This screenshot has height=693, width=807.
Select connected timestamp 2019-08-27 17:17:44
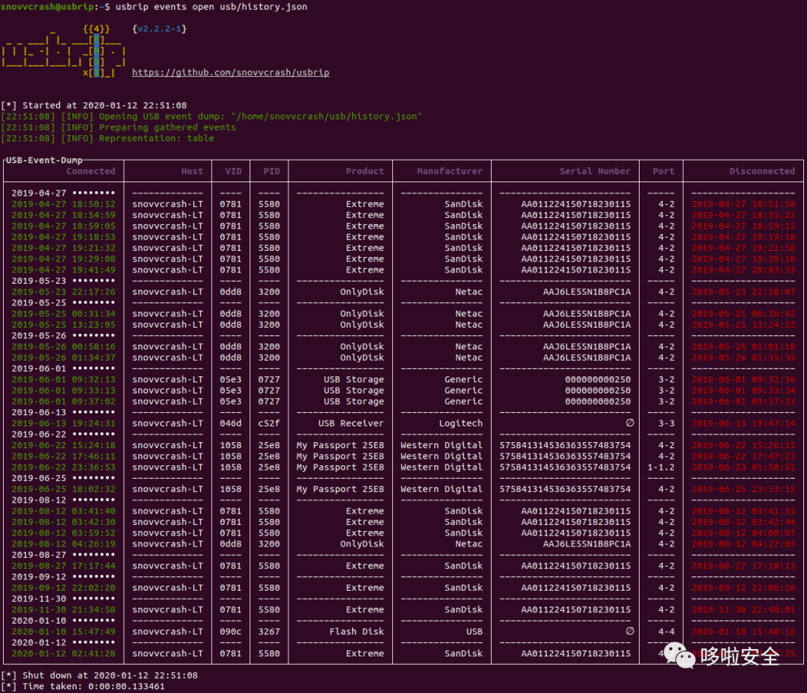tap(64, 566)
